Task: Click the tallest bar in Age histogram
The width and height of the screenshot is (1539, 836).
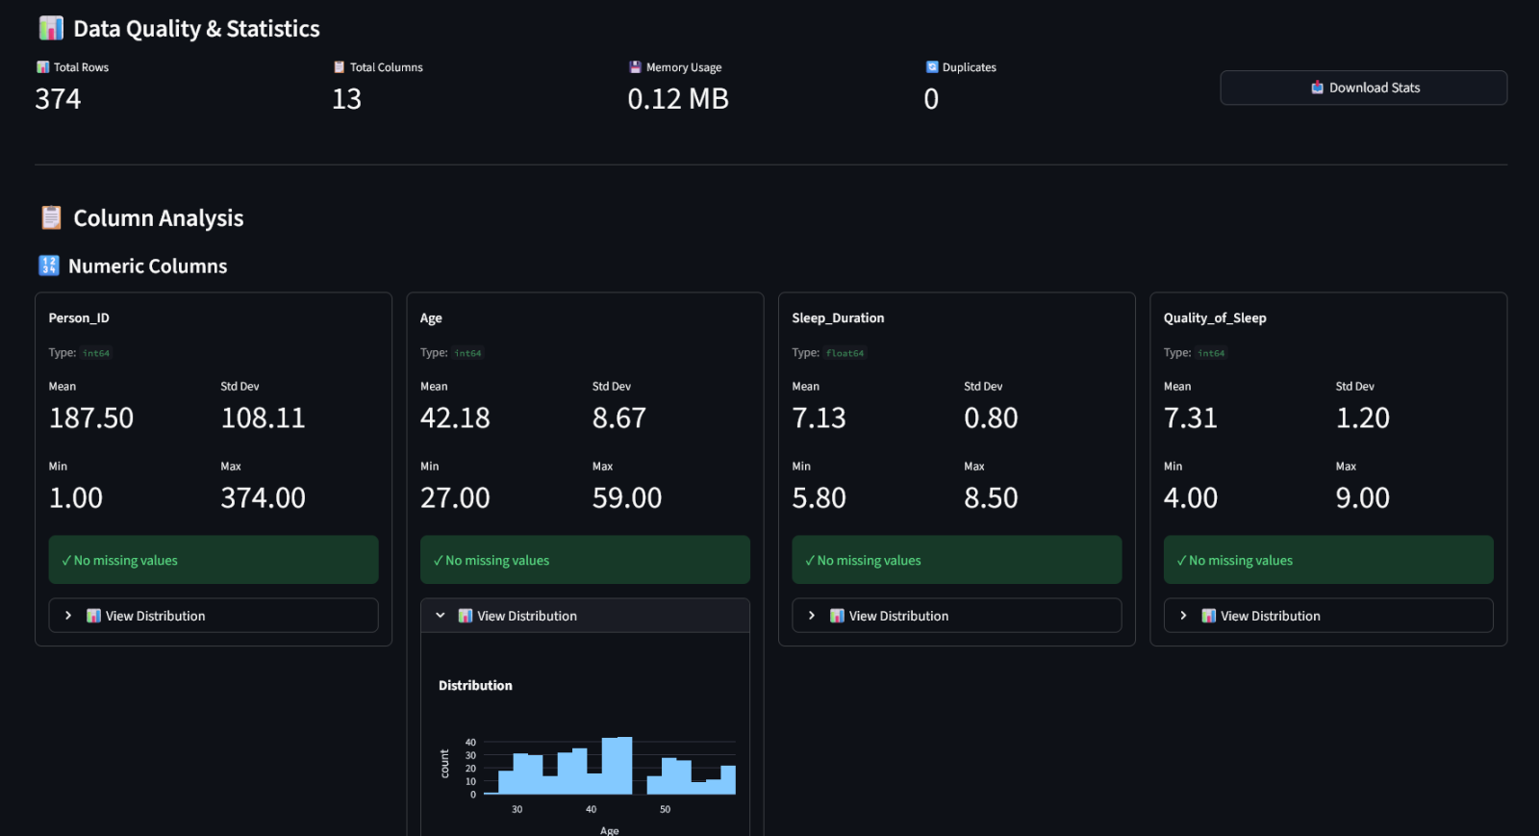Action: [x=617, y=766]
